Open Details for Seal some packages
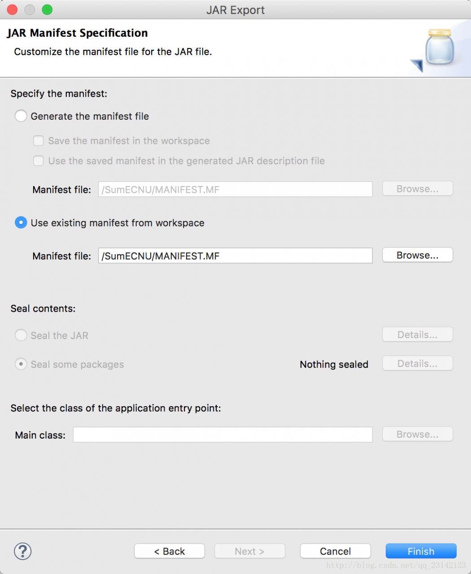Screen dimensions: 471x574 tap(418, 363)
